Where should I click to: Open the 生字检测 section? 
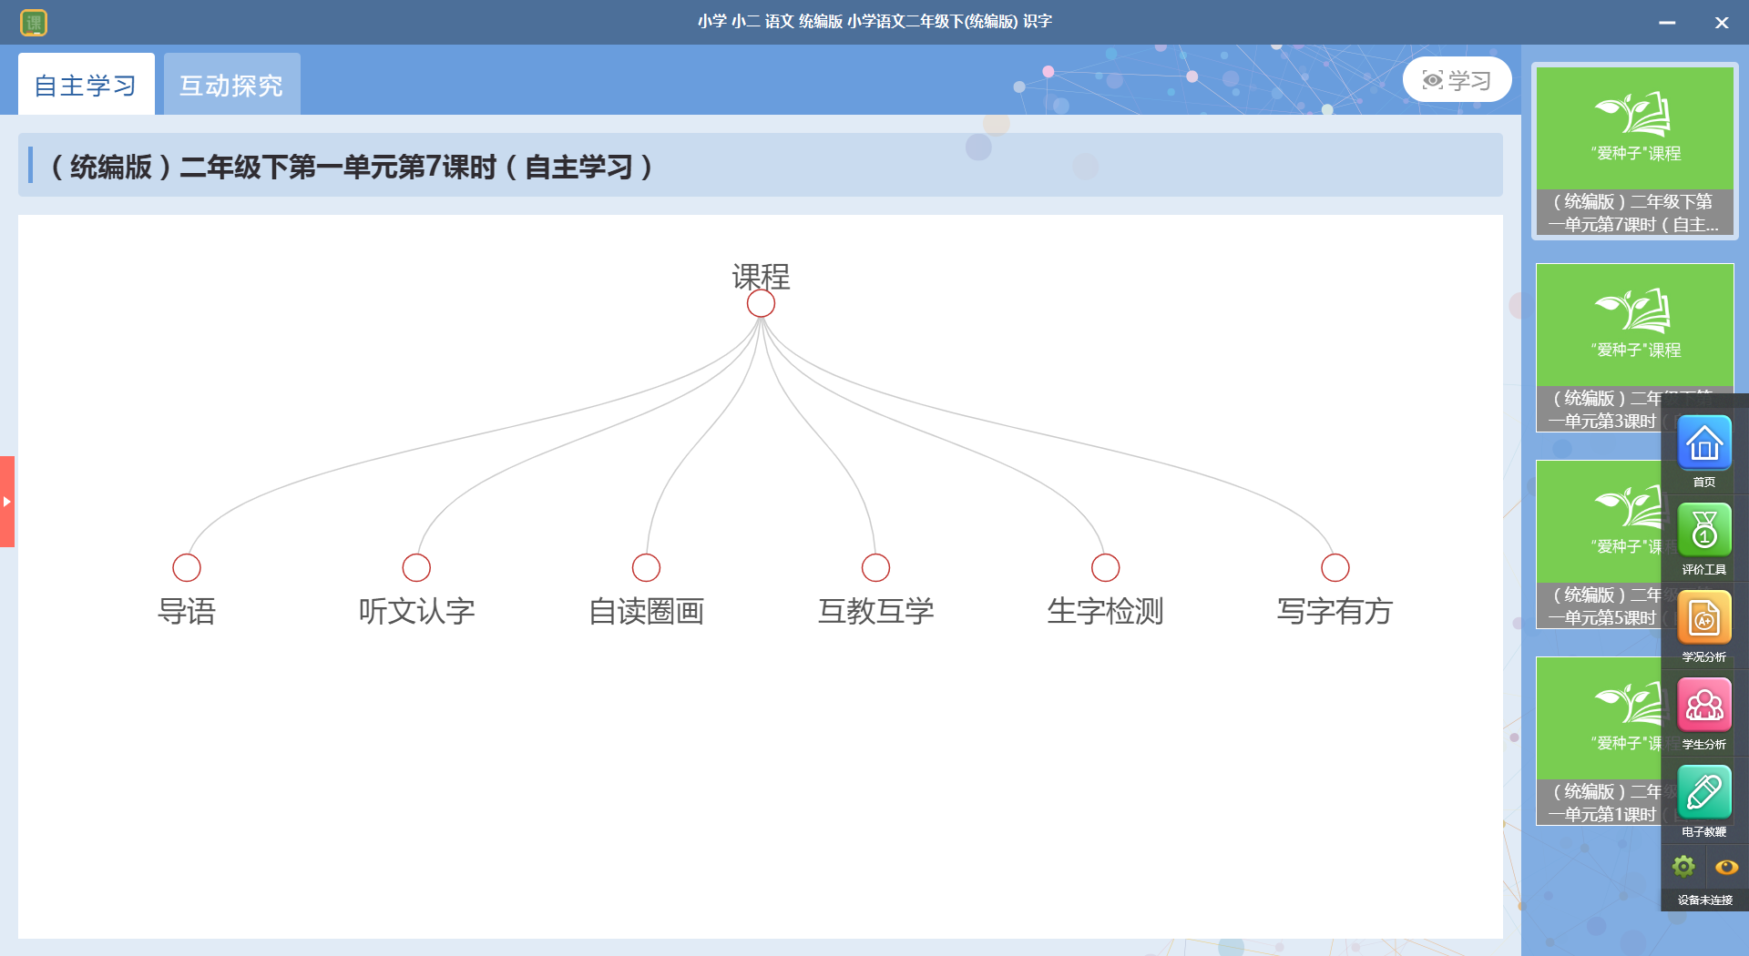tap(1105, 567)
